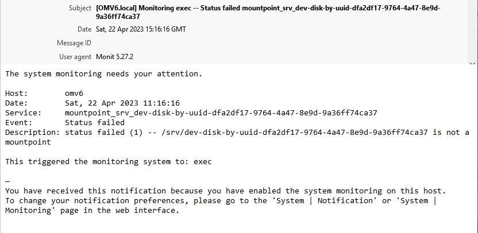Click the line 'The system monitoring needs your attention'
This screenshot has width=478, height=233.
[103, 74]
